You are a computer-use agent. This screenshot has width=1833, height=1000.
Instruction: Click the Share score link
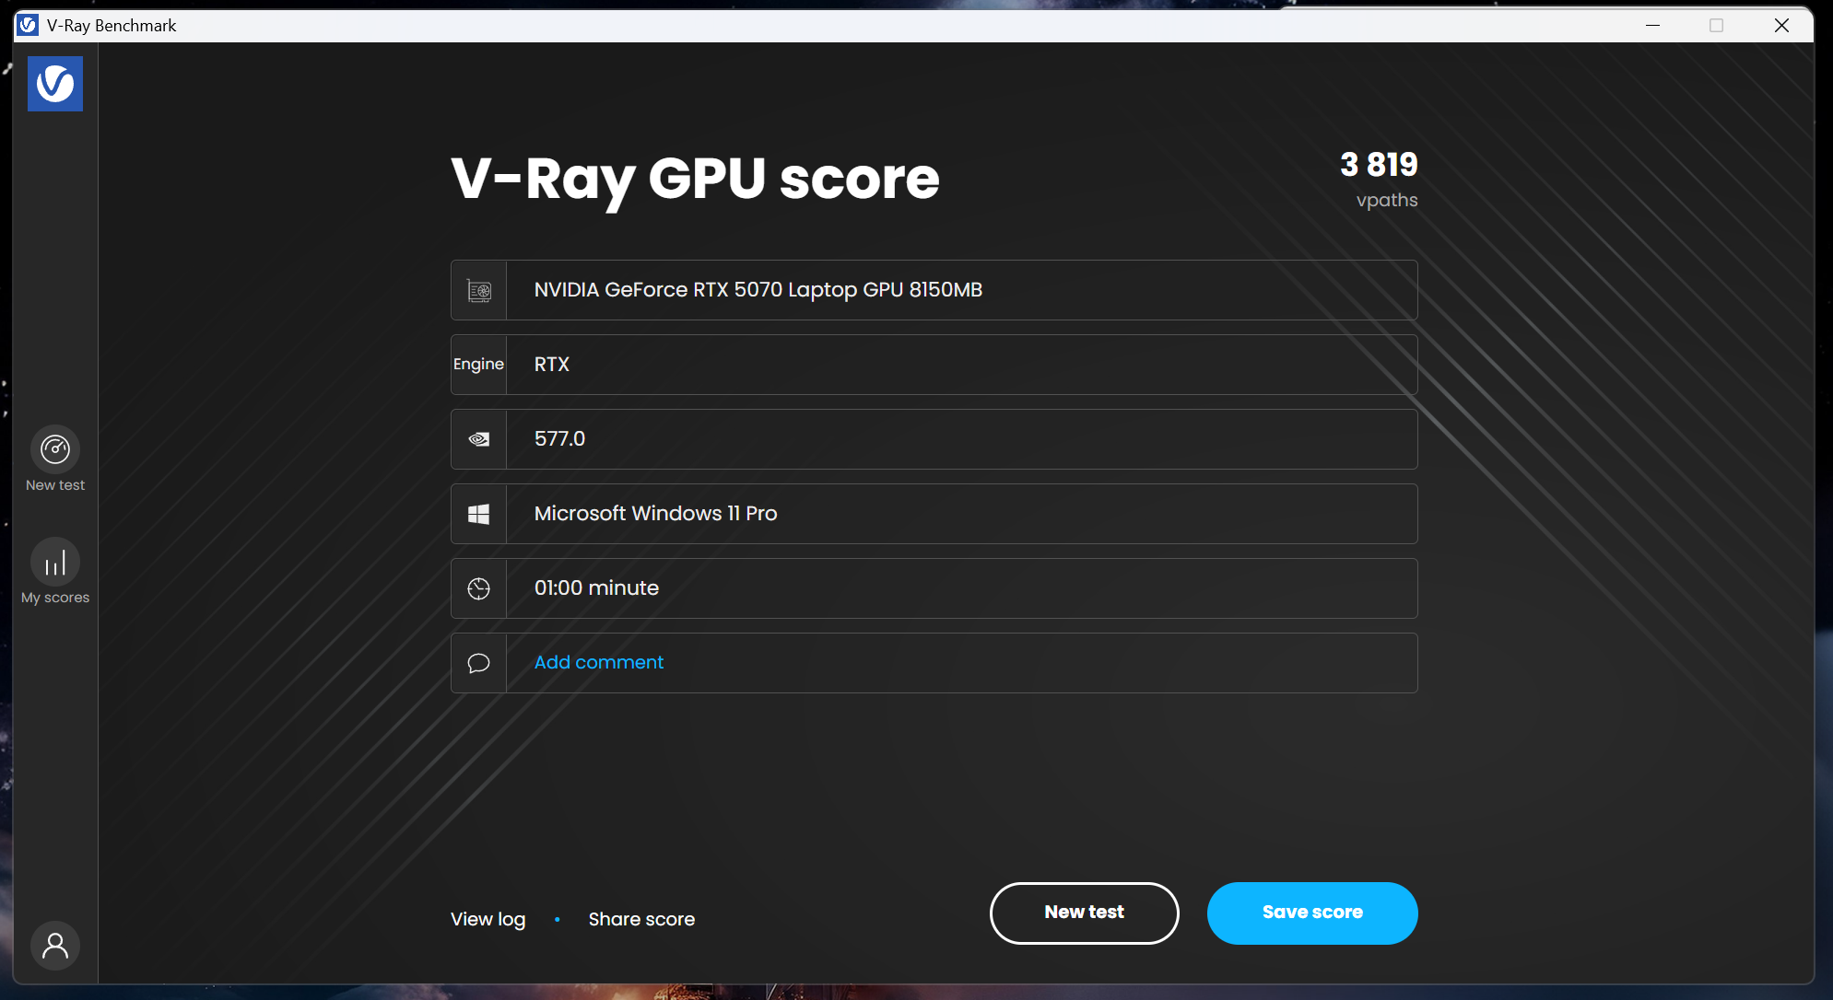(641, 919)
